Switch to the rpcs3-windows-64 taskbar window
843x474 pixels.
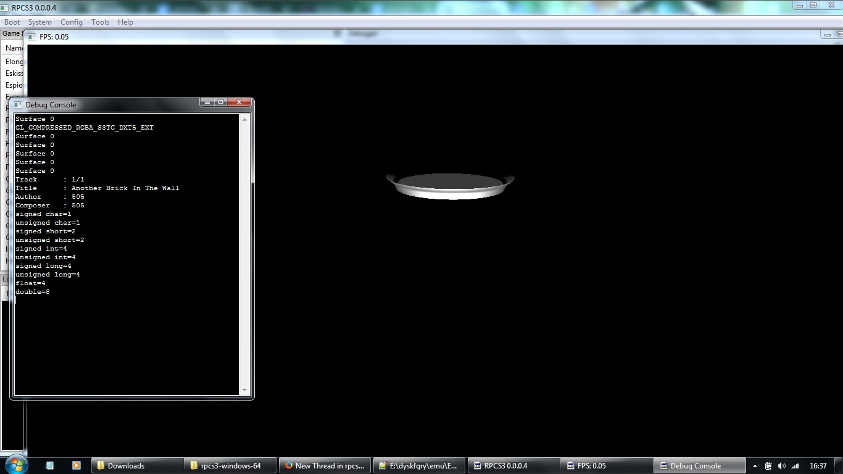[230, 466]
